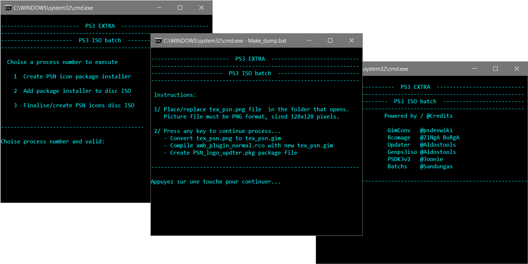528x264 pixels.
Task: Open system menu icon of the process menu window
Action: pyautogui.click(x=8, y=8)
